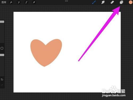Open the Adjustments magic wand menu
133x100 pixels.
click(x=19, y=2)
